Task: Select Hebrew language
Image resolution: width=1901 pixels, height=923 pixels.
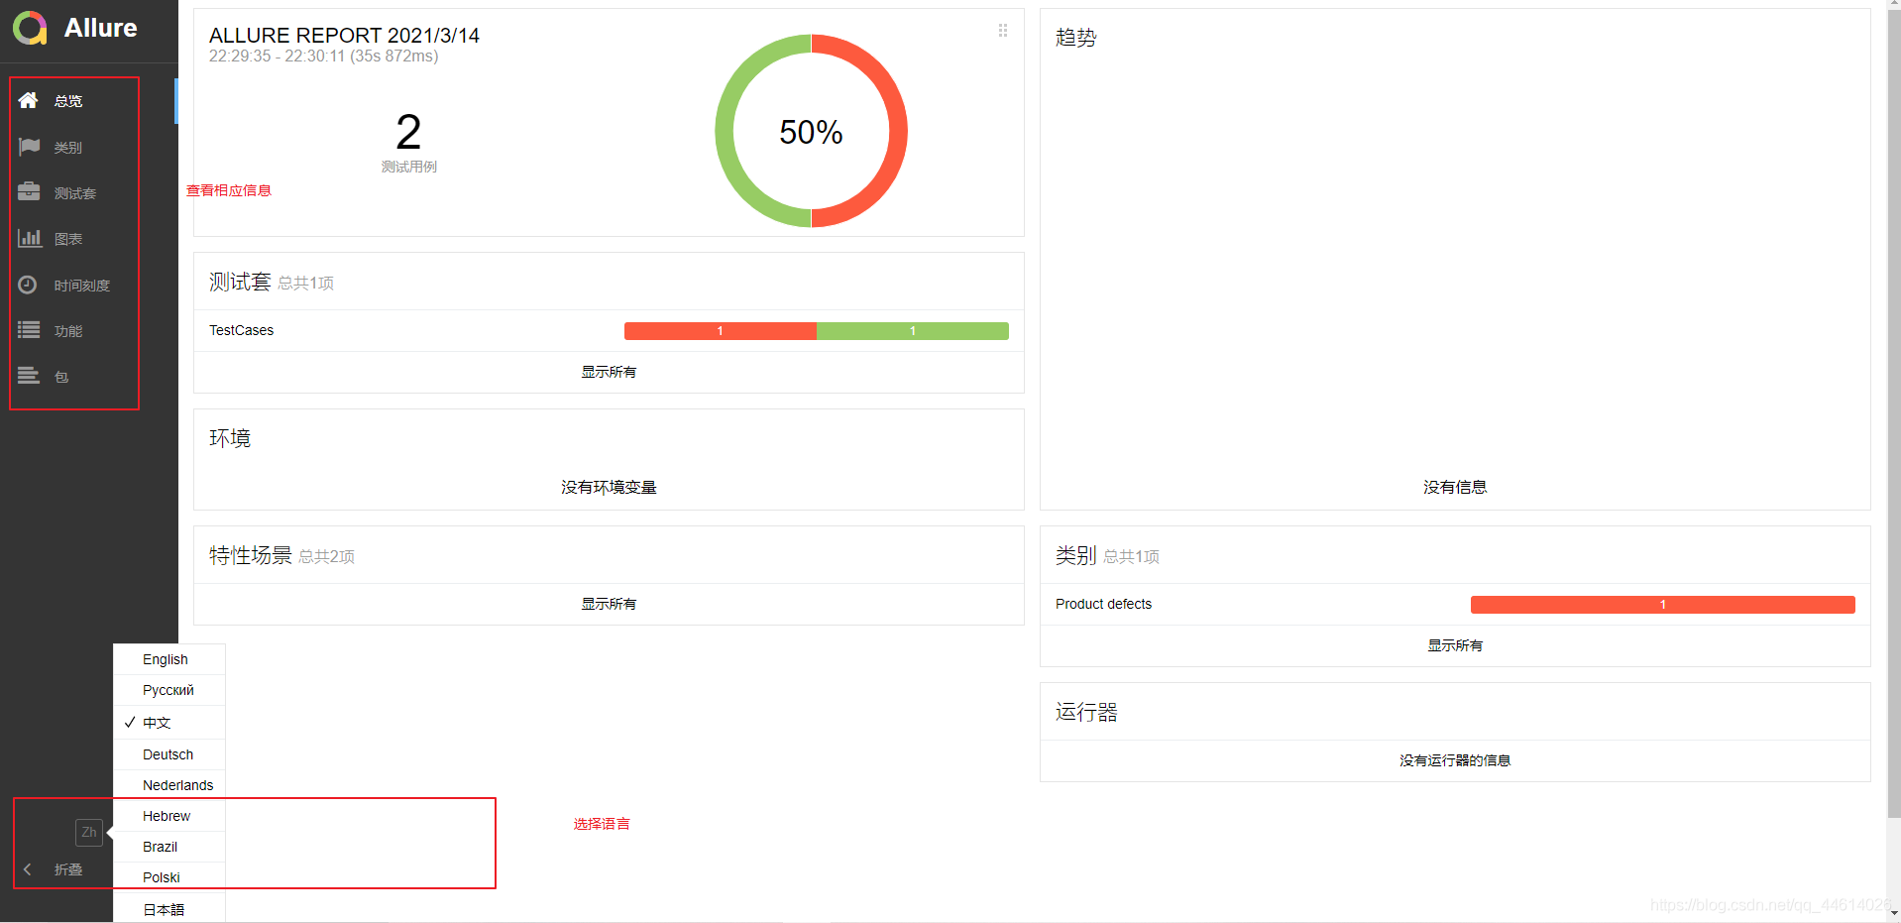Action: [169, 816]
